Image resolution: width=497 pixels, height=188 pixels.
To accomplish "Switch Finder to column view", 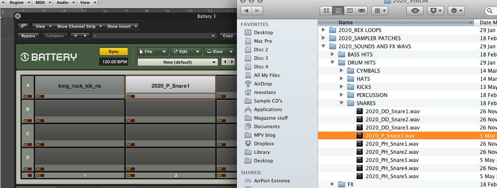I will coord(350,11).
